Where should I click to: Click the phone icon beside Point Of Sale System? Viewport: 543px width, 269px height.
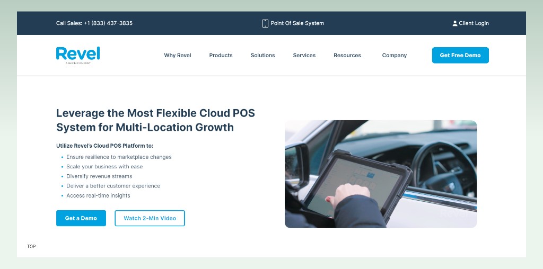tap(265, 23)
